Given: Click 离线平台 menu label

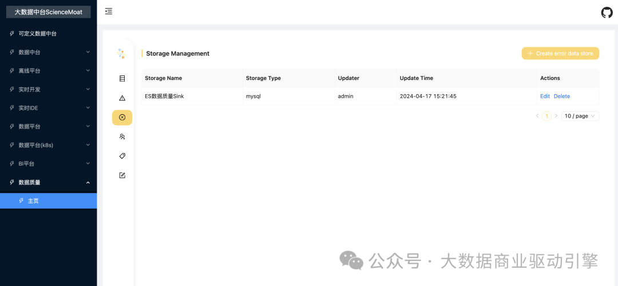Looking at the screenshot, I should [30, 70].
